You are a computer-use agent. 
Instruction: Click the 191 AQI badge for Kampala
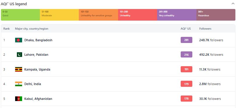pyautogui.click(x=187, y=69)
